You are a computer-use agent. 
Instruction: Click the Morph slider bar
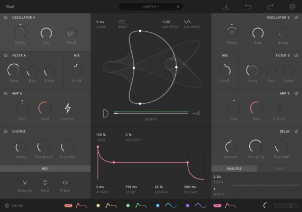pos(151,113)
